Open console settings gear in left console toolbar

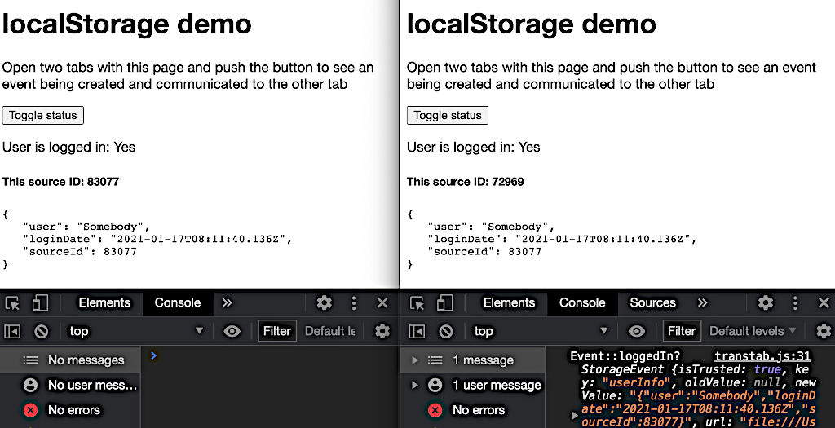[382, 331]
